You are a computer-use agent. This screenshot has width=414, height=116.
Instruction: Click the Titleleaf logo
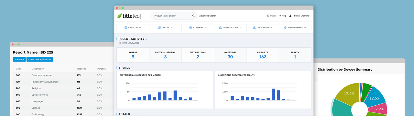(129, 15)
